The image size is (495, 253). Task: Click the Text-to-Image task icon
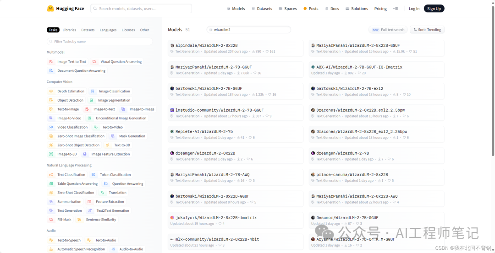point(51,109)
